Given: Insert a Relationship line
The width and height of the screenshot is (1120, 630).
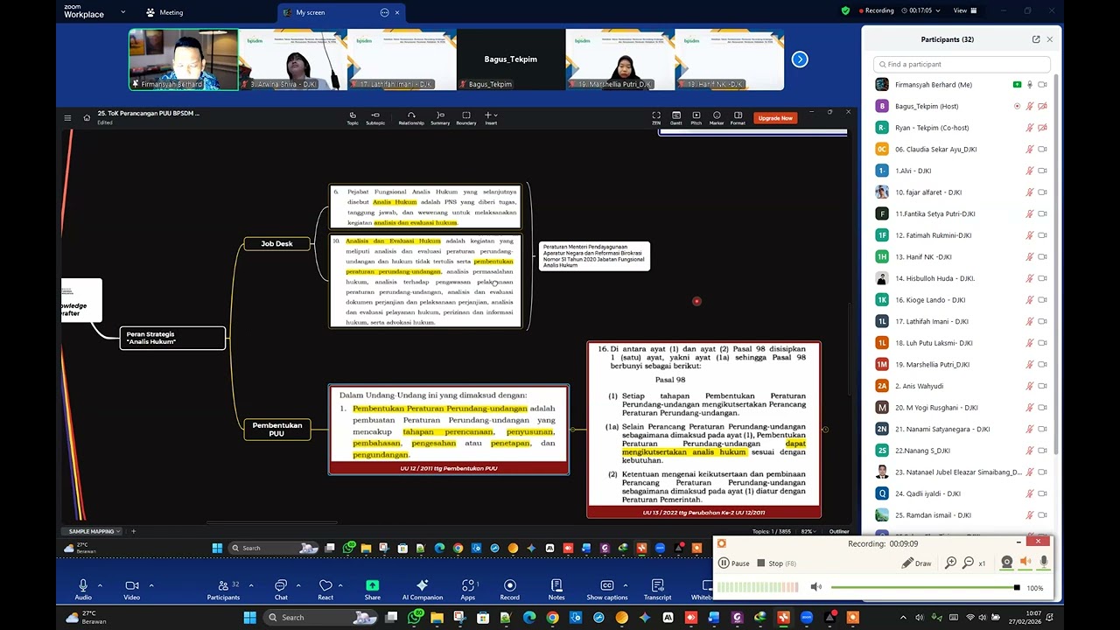Looking at the screenshot, I should tap(411, 118).
